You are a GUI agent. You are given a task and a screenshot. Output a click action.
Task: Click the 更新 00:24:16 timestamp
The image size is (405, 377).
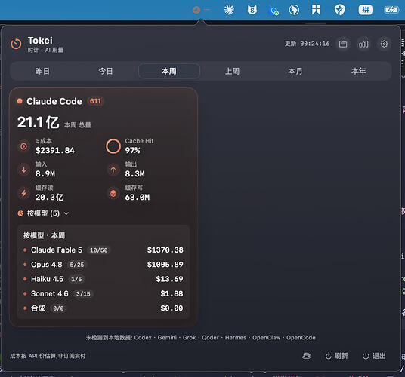[x=307, y=44]
